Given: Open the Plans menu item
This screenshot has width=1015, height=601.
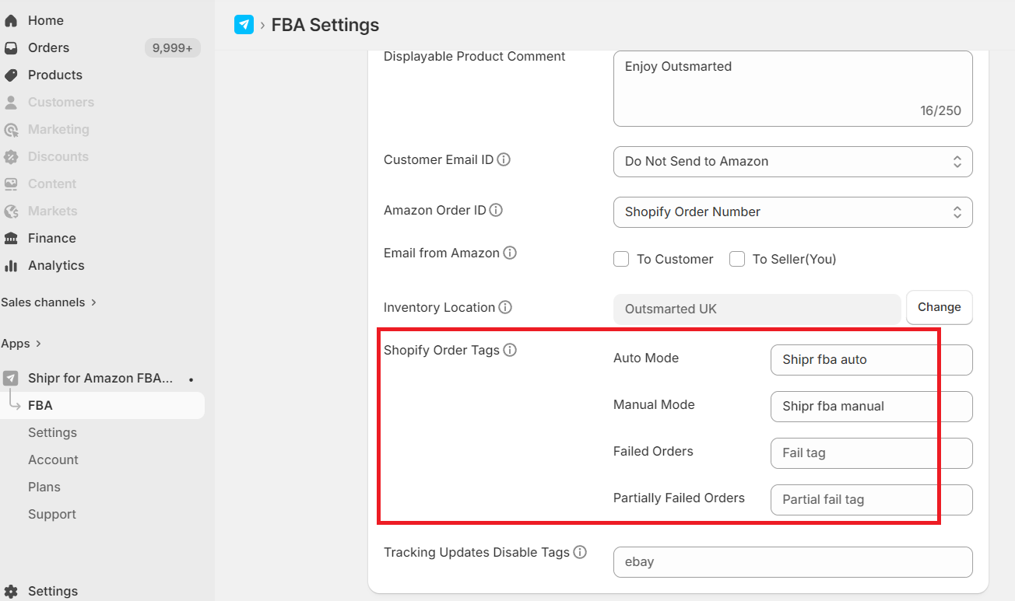Looking at the screenshot, I should (44, 487).
